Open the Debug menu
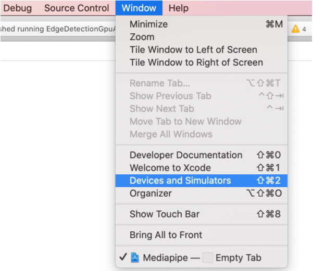Viewport: 313px width, 271px height. click(18, 8)
